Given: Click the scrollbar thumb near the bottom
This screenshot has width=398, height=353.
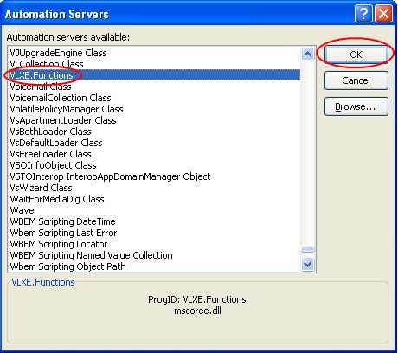Looking at the screenshot, I should pyautogui.click(x=307, y=249).
